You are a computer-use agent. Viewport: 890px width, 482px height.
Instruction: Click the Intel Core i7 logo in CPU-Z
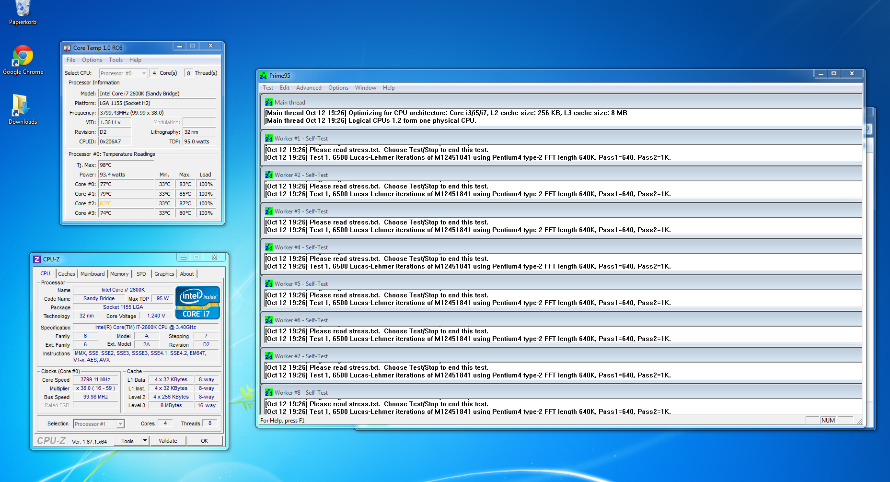click(198, 303)
